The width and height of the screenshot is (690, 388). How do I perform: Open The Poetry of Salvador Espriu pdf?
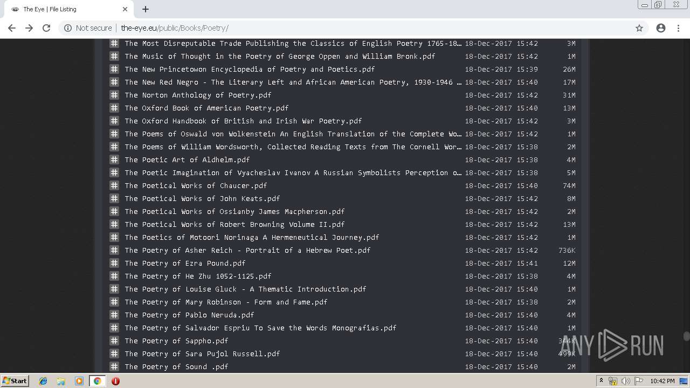[260, 328]
